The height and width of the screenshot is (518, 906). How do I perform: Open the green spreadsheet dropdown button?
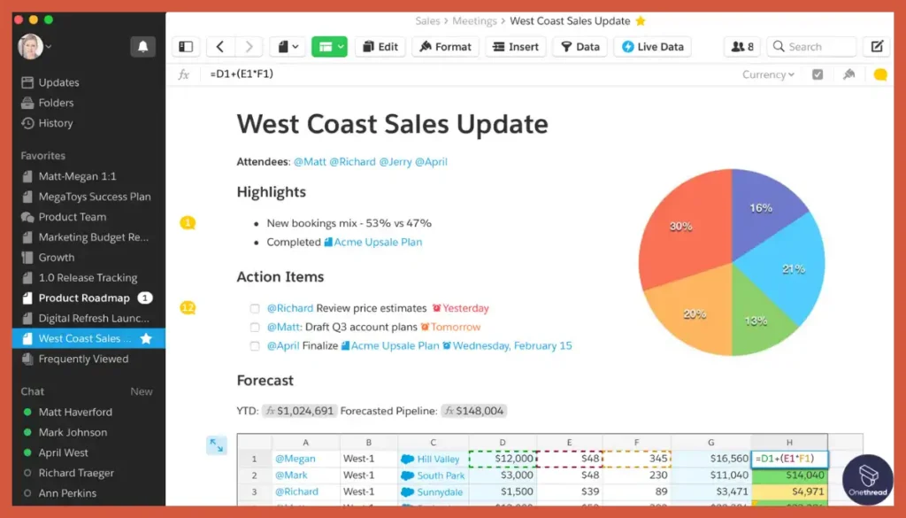pyautogui.click(x=329, y=47)
